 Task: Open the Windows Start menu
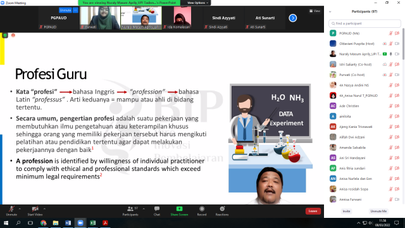tap(6, 223)
